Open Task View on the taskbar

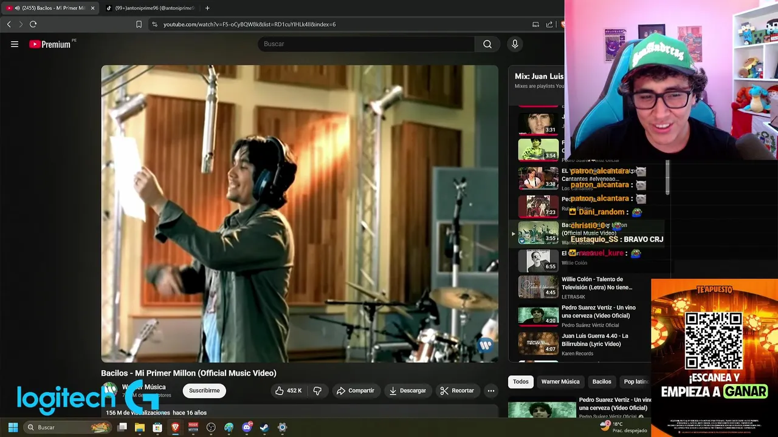(122, 427)
